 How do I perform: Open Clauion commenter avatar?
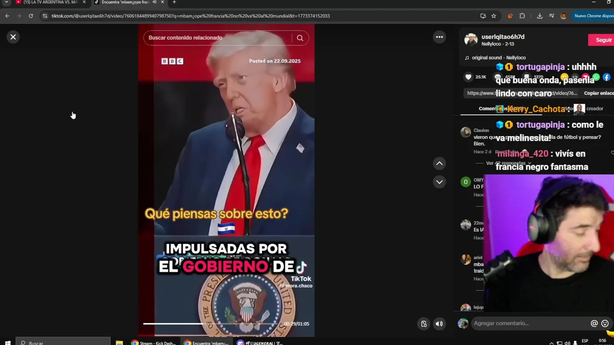coord(465,133)
